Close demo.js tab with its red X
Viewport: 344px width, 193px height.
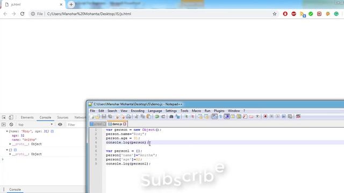(x=125, y=124)
